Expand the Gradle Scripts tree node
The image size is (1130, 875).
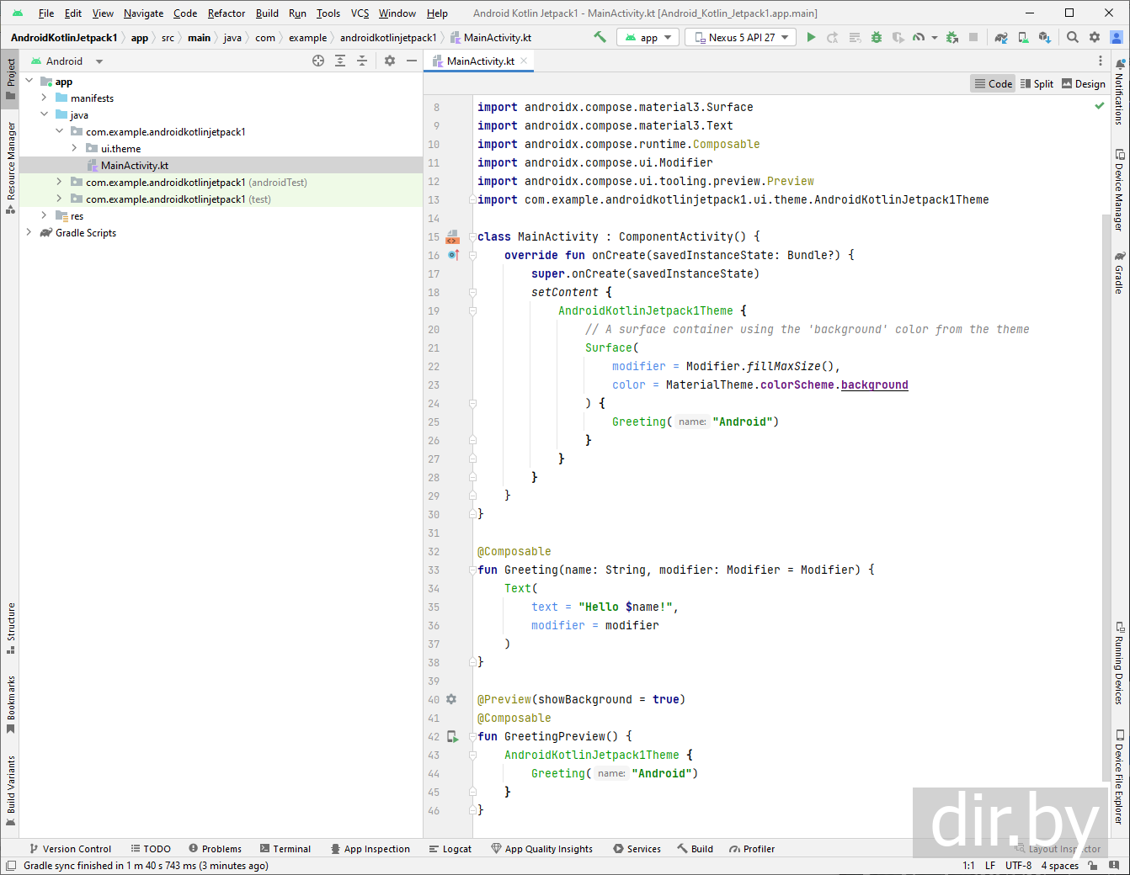[x=29, y=233]
